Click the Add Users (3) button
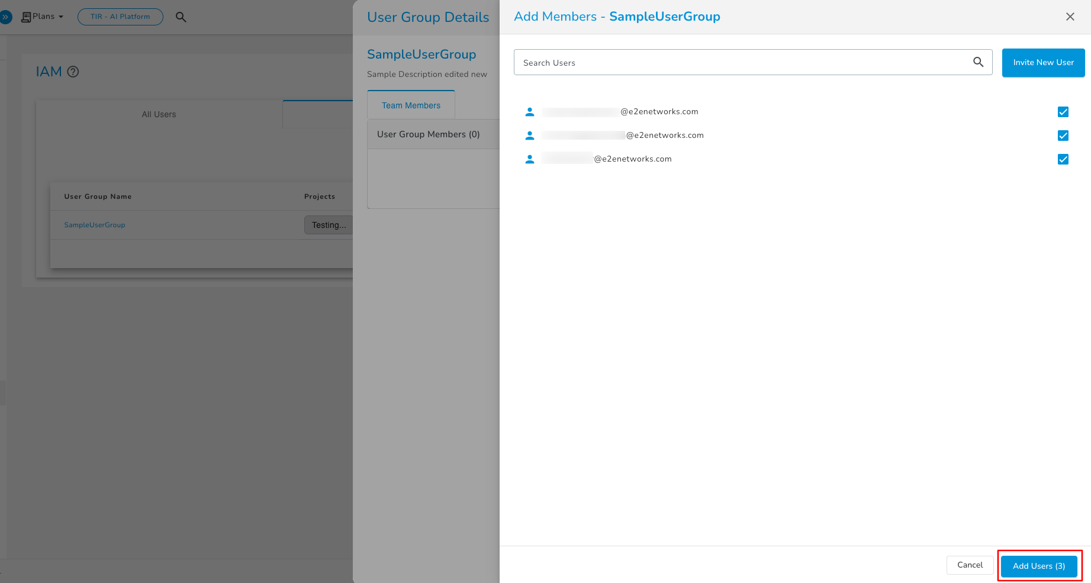Screen dimensions: 1091x583 pos(1039,566)
